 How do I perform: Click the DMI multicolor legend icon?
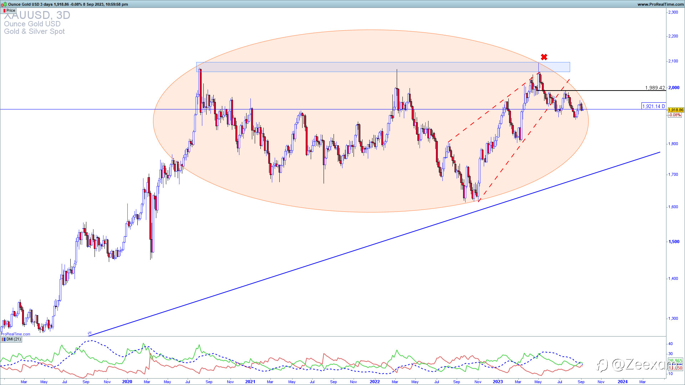click(x=4, y=339)
